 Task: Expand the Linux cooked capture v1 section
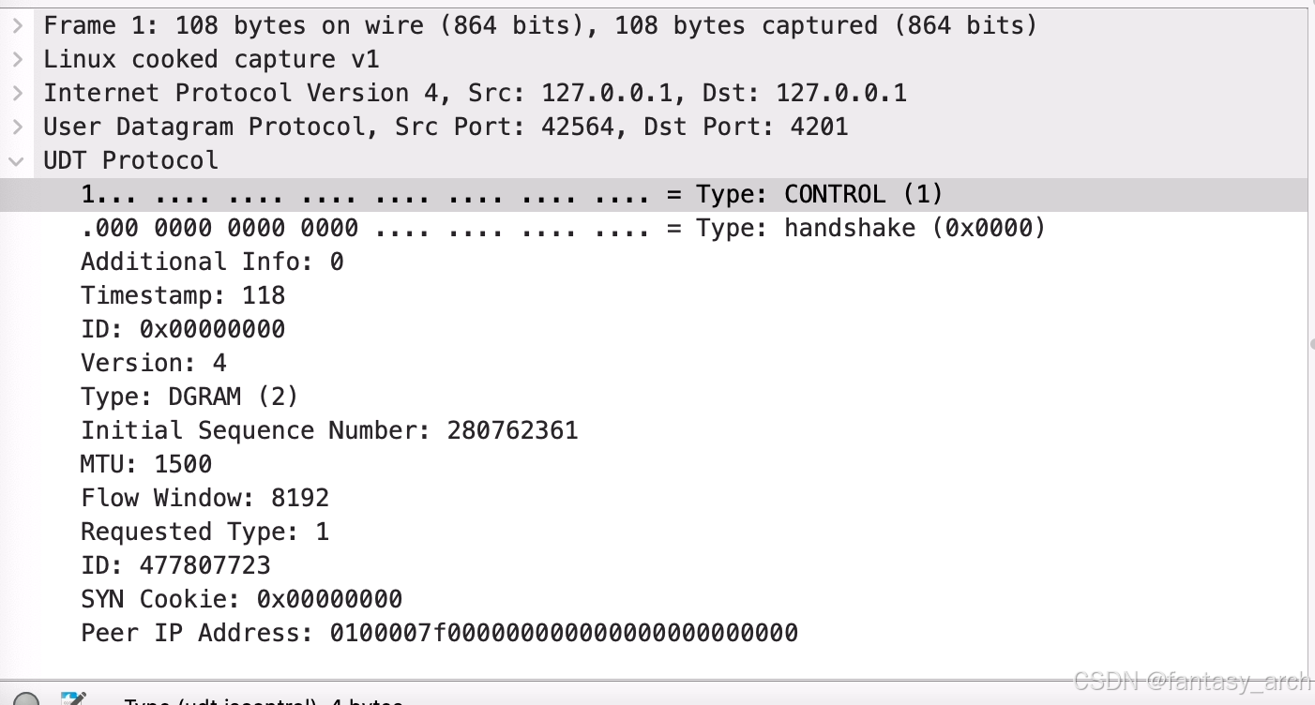(x=16, y=59)
